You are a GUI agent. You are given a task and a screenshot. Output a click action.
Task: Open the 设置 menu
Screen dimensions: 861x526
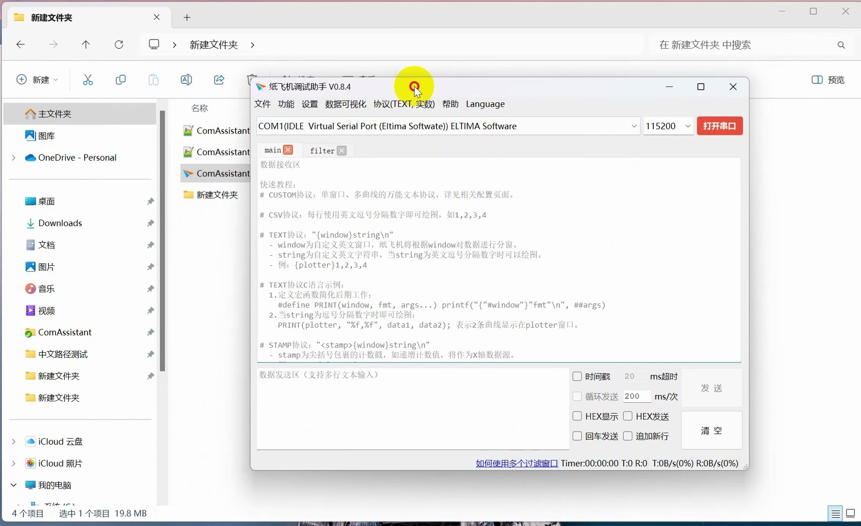[310, 104]
